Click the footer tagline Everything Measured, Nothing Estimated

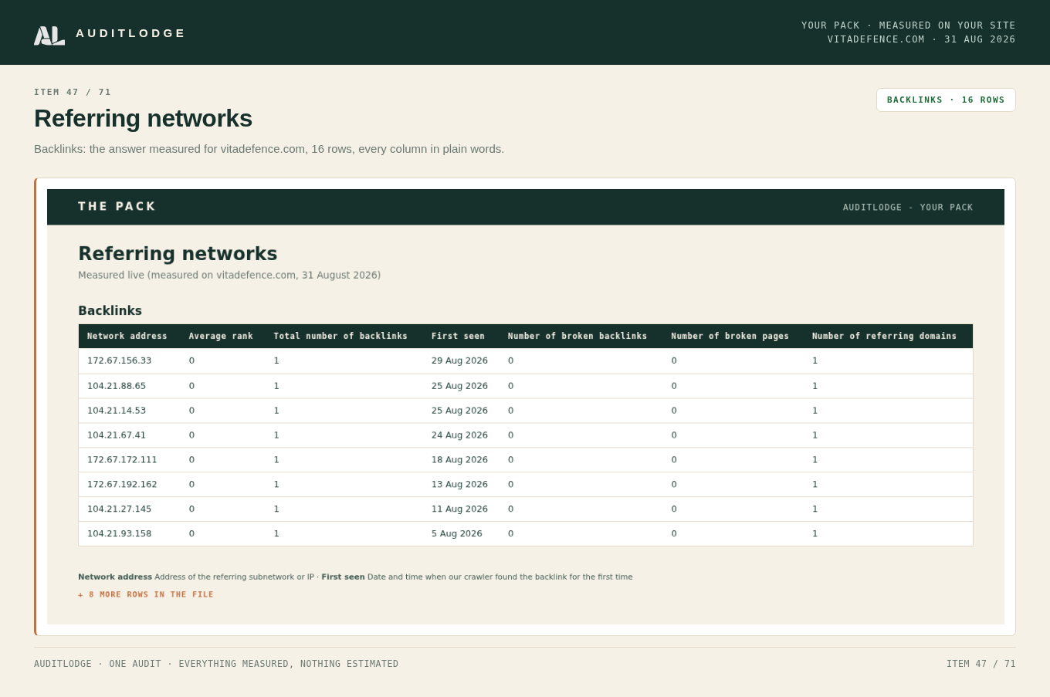tap(289, 664)
